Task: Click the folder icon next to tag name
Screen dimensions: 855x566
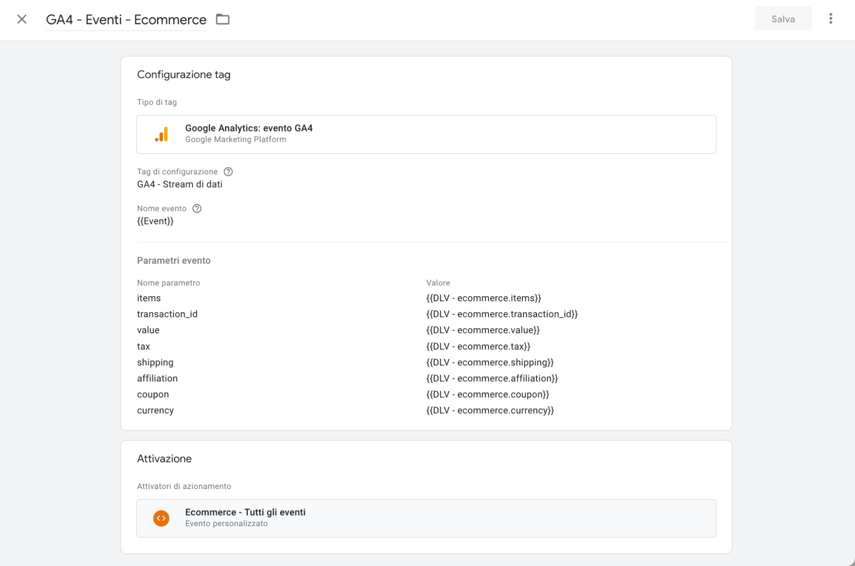Action: pos(222,19)
